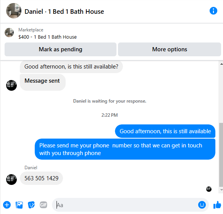Click the chat scrollbar thumb

point(221,155)
